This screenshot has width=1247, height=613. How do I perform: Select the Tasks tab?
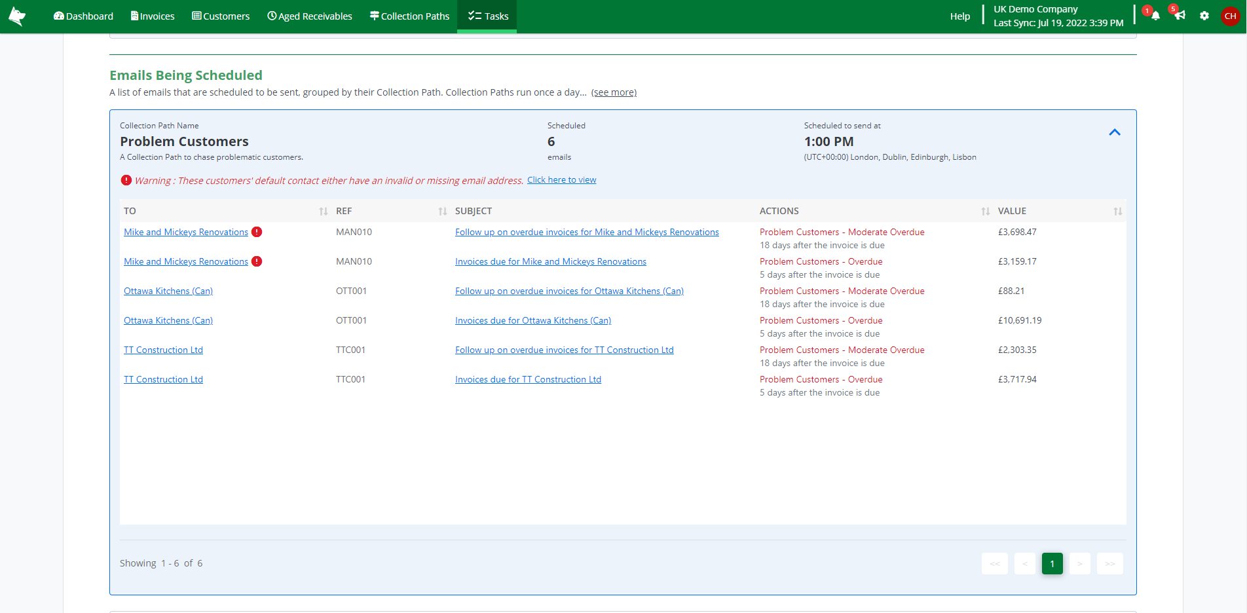point(488,16)
